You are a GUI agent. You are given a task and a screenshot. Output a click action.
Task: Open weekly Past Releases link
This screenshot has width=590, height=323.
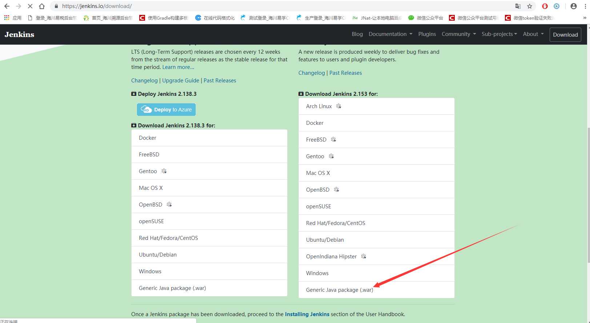click(x=346, y=73)
